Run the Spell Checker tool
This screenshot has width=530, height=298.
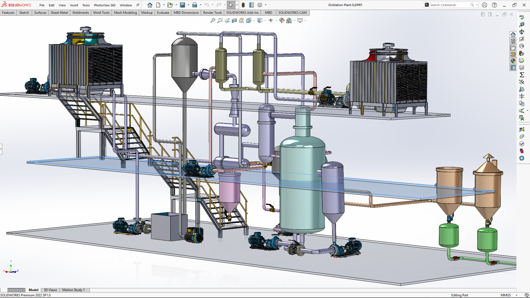[522, 17]
